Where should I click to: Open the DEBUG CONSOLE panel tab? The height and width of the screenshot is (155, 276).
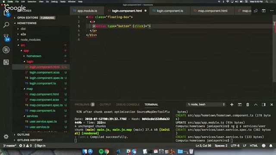[128, 105]
